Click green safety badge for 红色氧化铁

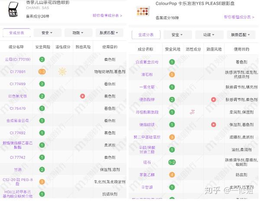pos(42,96)
